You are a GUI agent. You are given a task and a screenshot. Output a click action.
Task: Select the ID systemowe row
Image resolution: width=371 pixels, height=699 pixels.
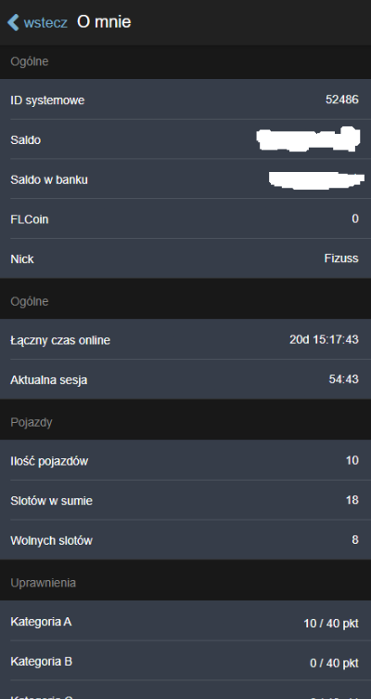pyautogui.click(x=185, y=99)
